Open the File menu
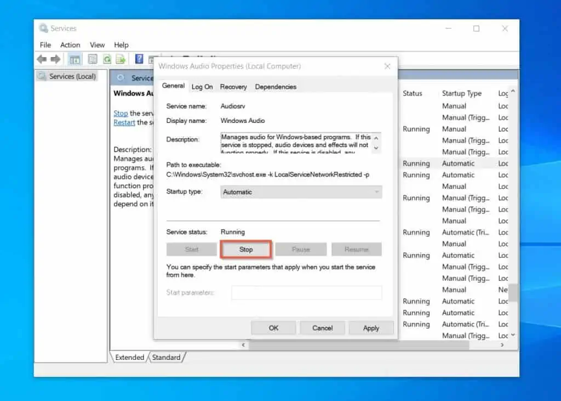Viewport: 561px width, 401px height. coord(45,45)
